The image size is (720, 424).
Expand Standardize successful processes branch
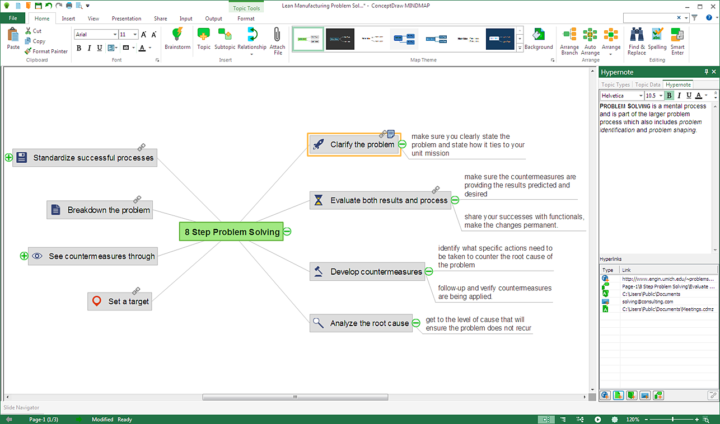click(x=8, y=158)
